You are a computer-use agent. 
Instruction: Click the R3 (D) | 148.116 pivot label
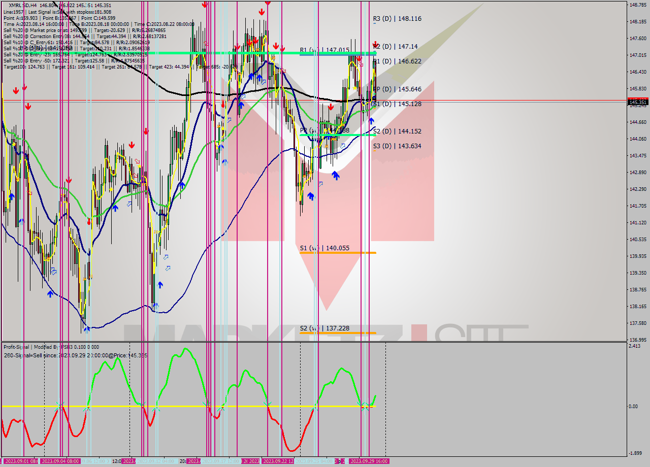pos(397,19)
